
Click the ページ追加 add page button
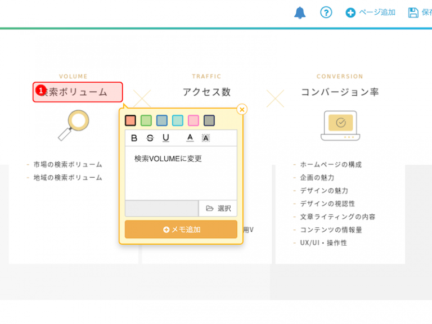(370, 12)
